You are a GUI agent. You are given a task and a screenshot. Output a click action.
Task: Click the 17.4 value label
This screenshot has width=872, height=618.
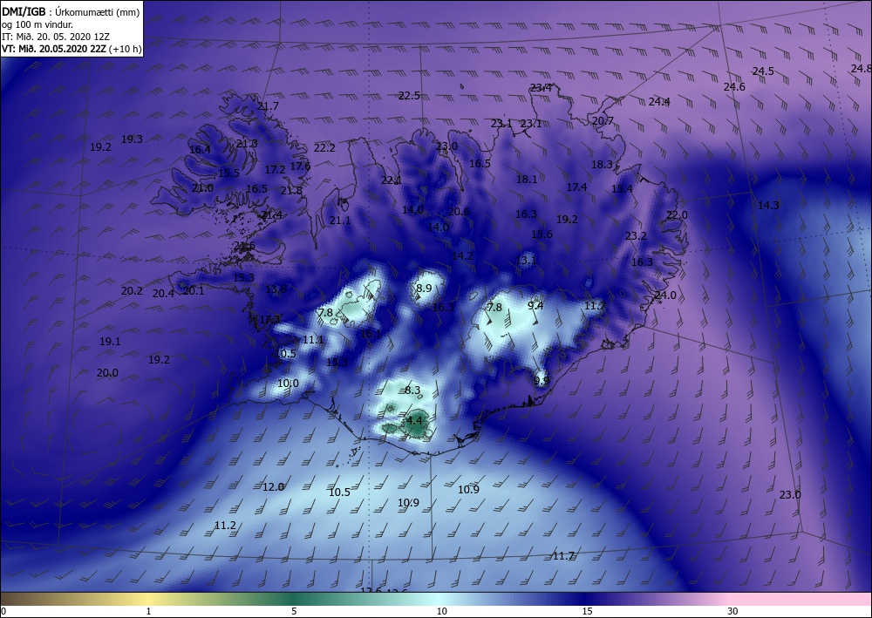click(x=576, y=187)
